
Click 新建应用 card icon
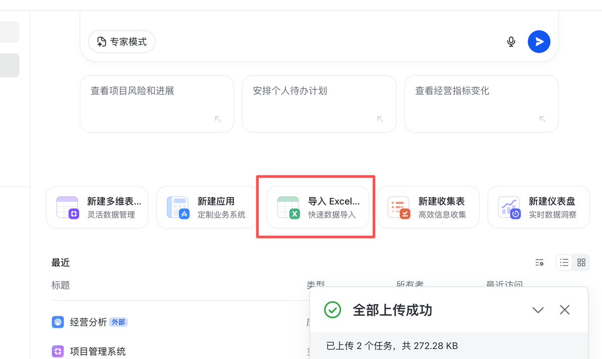(178, 207)
